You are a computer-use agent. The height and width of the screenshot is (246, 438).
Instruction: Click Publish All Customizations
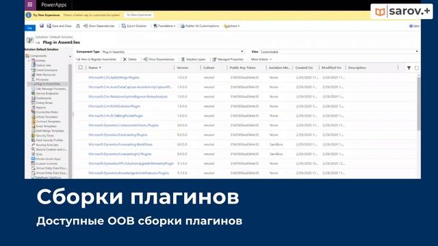(x=200, y=26)
